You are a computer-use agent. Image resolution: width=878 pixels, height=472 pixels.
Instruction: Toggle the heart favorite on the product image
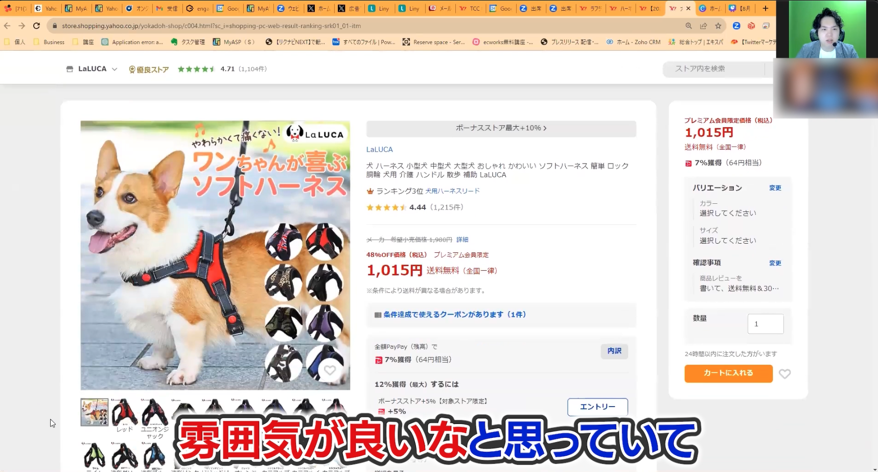point(330,370)
